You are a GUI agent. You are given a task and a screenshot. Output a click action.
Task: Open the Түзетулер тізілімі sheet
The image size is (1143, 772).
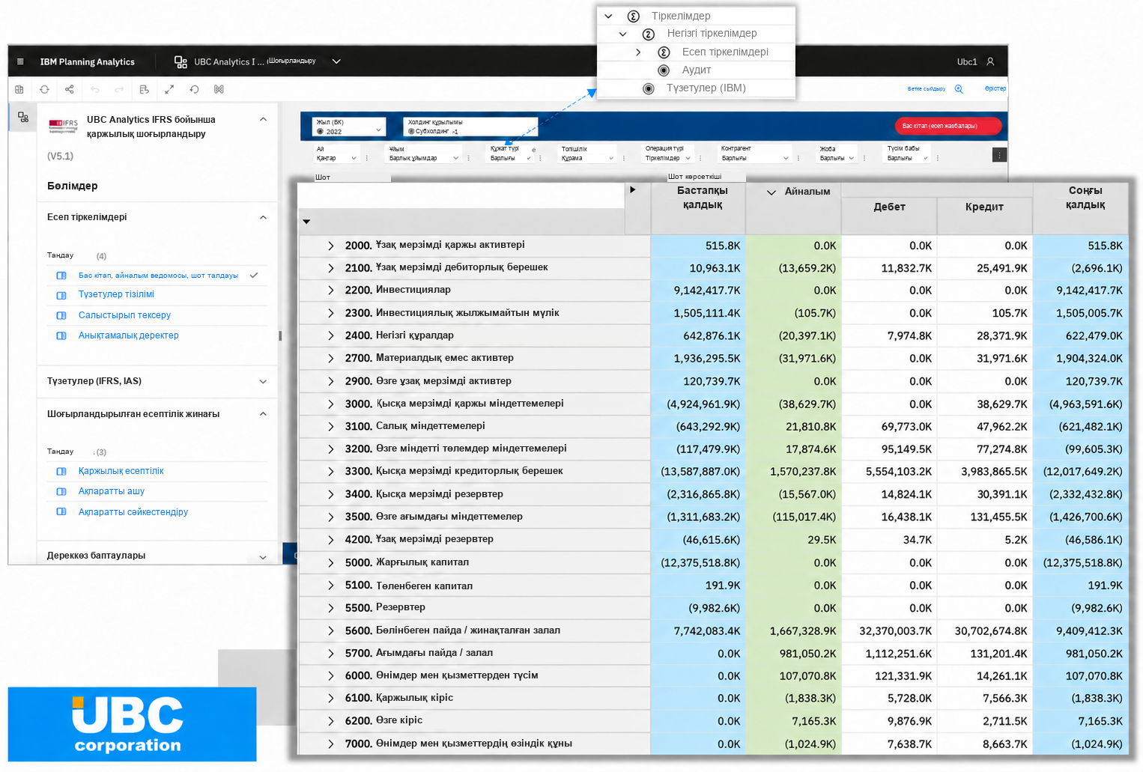[116, 294]
